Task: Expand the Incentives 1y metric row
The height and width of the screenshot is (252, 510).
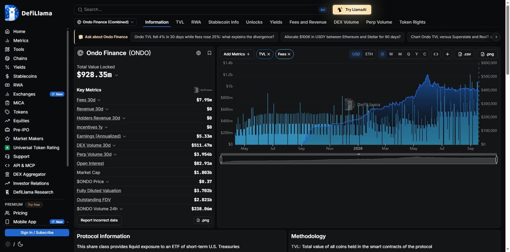Action: (106, 127)
